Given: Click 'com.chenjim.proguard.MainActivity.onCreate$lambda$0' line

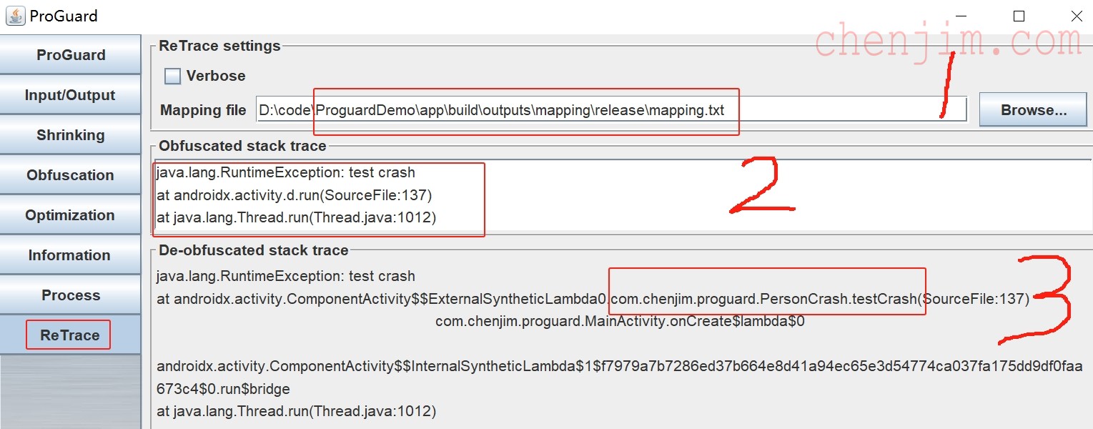Looking at the screenshot, I should [620, 322].
